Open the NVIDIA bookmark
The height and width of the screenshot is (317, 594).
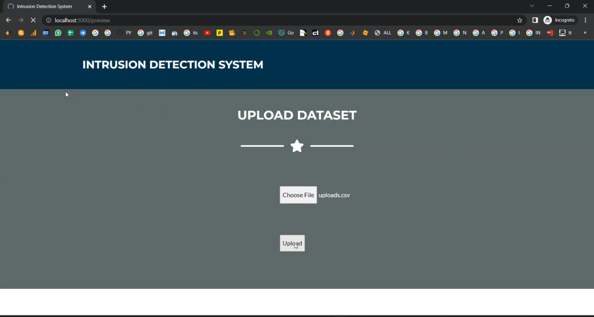[269, 33]
